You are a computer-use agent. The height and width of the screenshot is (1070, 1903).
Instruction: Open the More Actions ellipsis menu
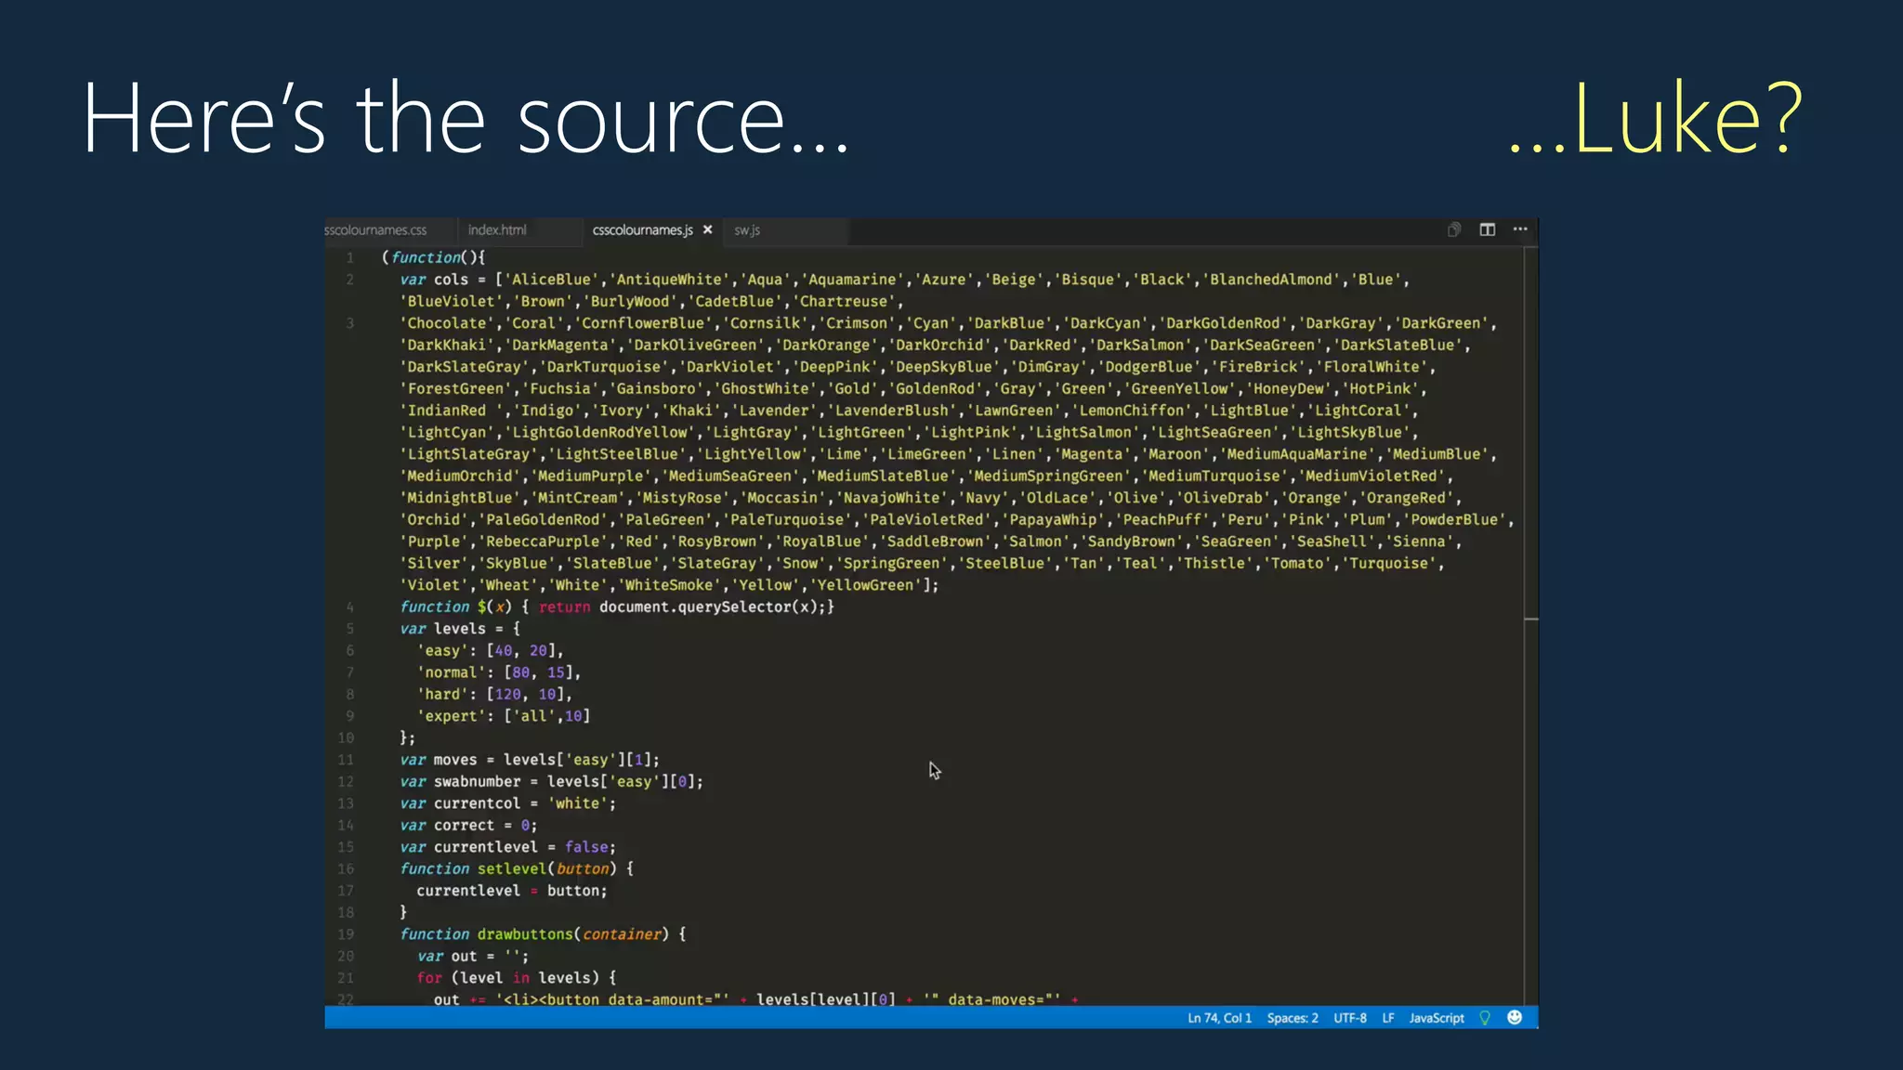1520,229
